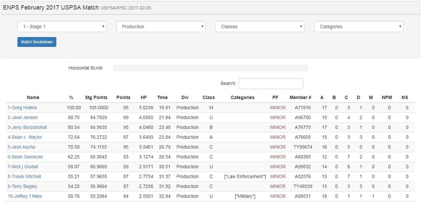Open shooter link 8-Travis Mitchell
Screen dimensions: 422x202
(x=24, y=177)
